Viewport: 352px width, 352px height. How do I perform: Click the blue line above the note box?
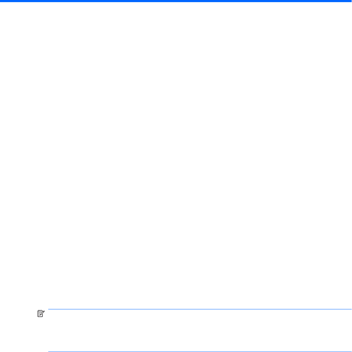pyautogui.click(x=200, y=309)
